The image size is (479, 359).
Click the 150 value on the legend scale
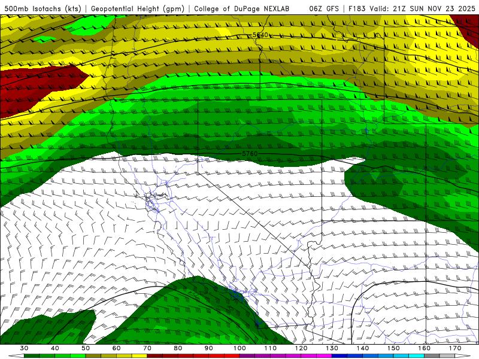[x=394, y=348]
